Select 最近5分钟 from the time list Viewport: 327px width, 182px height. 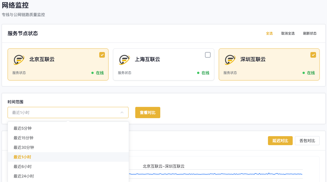pos(22,128)
